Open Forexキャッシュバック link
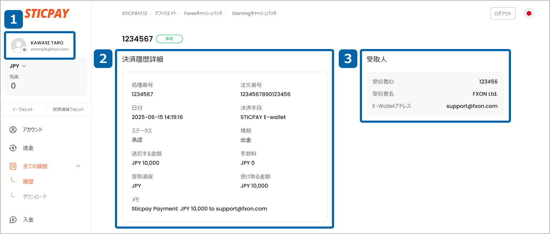This screenshot has height=234, width=550. [x=203, y=13]
